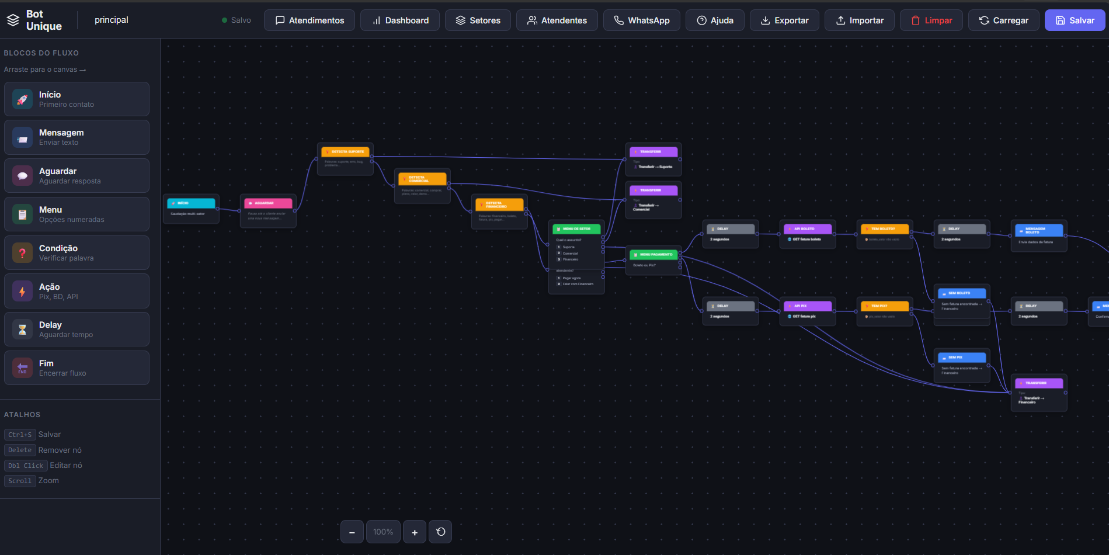Open the Setores page
The width and height of the screenshot is (1109, 555).
(x=478, y=20)
